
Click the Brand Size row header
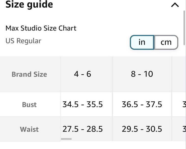click(x=29, y=74)
